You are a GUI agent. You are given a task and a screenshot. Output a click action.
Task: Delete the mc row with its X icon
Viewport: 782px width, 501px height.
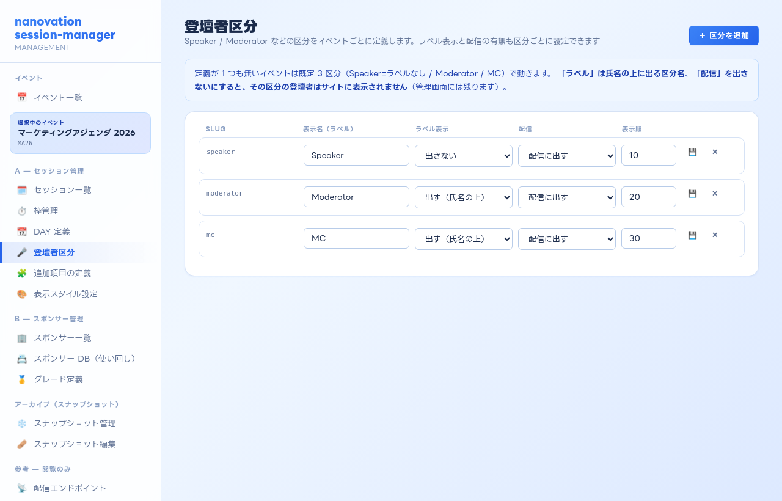[715, 235]
